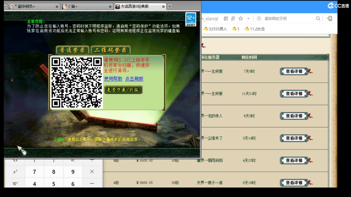The height and width of the screenshot is (197, 351).
Task: Add a new game tab with plus
Action: (x=170, y=6)
